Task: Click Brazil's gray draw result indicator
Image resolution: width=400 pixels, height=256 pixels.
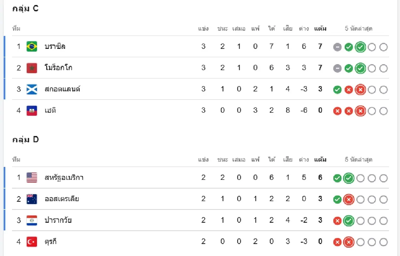Action: coord(337,47)
